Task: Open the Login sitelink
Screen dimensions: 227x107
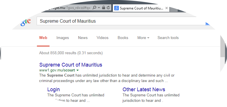Action: click(x=54, y=90)
